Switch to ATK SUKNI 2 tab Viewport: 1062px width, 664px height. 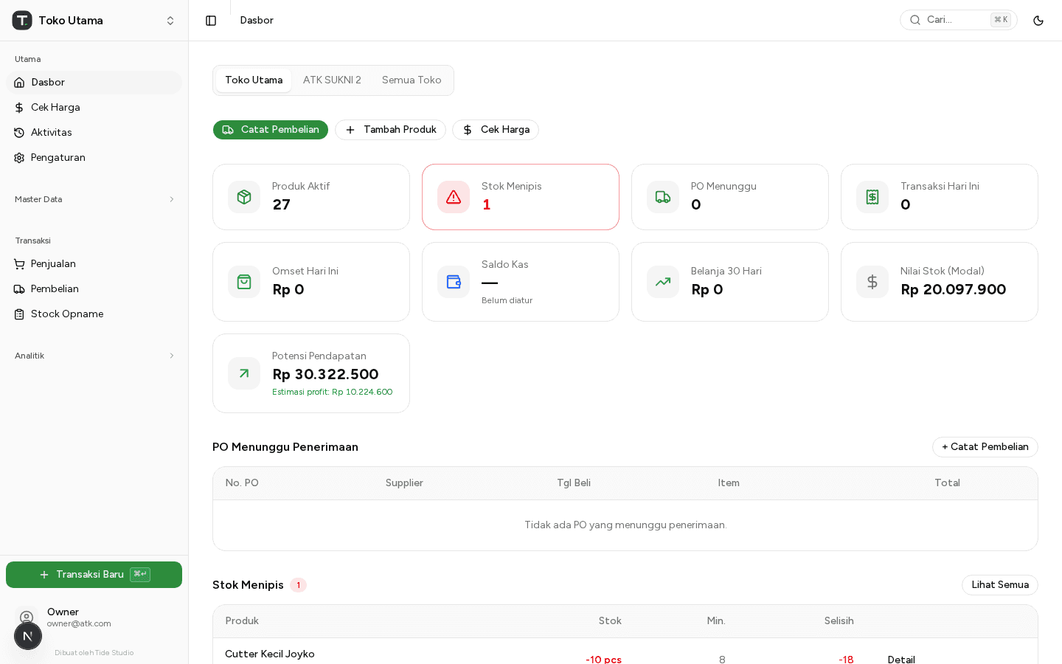332,80
